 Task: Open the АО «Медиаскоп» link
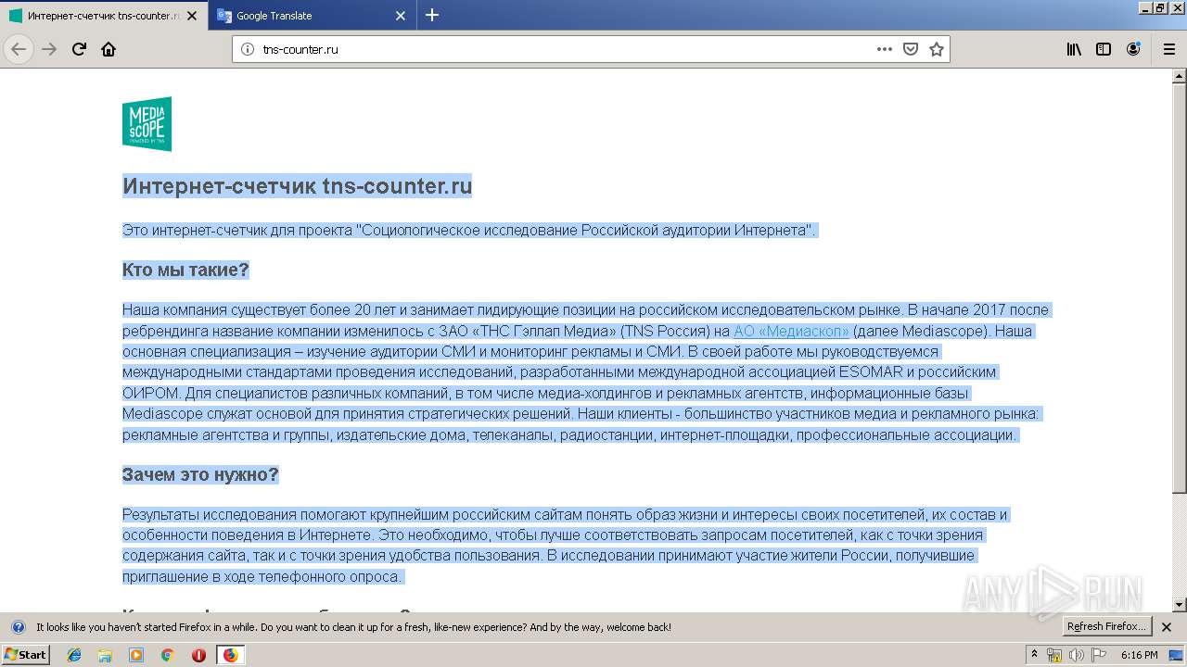pos(791,331)
